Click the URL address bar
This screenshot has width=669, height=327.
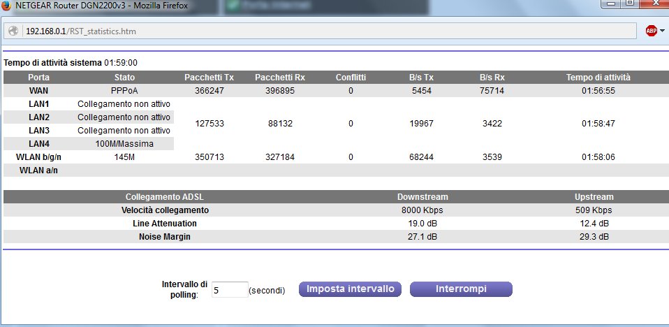pyautogui.click(x=320, y=31)
